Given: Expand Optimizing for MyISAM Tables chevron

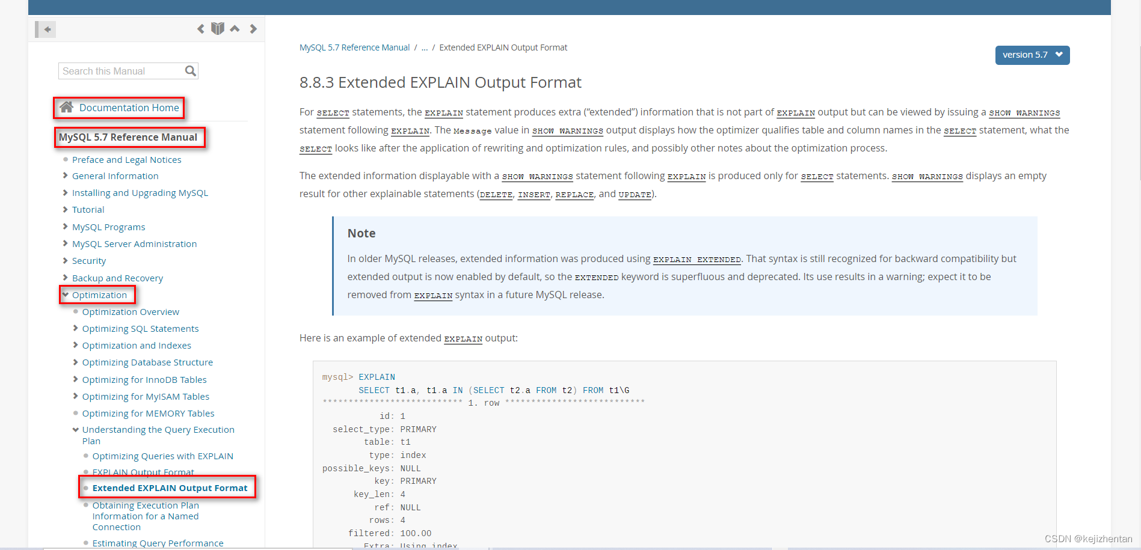Looking at the screenshot, I should (75, 396).
